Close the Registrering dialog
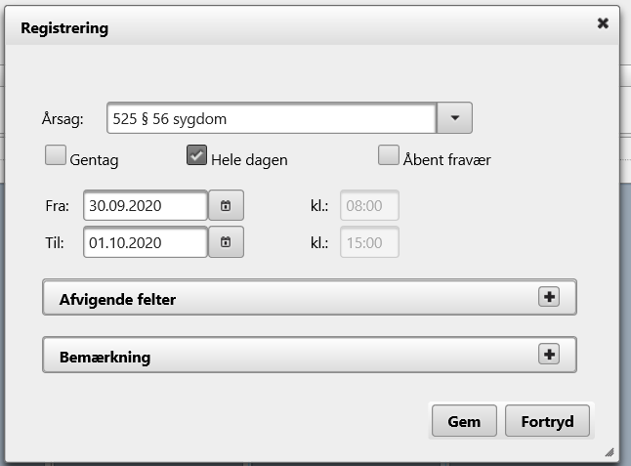 tap(603, 23)
